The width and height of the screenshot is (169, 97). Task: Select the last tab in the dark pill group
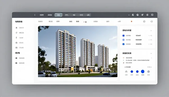click(x=88, y=15)
